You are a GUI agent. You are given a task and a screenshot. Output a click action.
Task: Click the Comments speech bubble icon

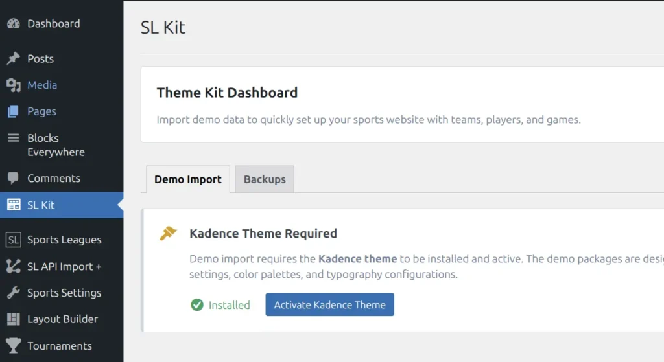[x=13, y=179]
